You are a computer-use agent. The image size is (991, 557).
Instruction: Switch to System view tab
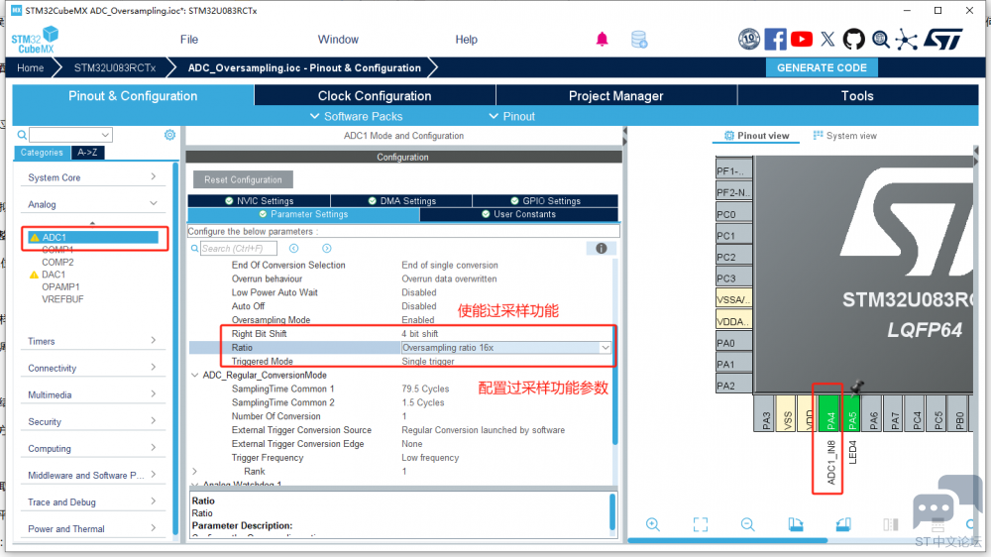click(844, 136)
